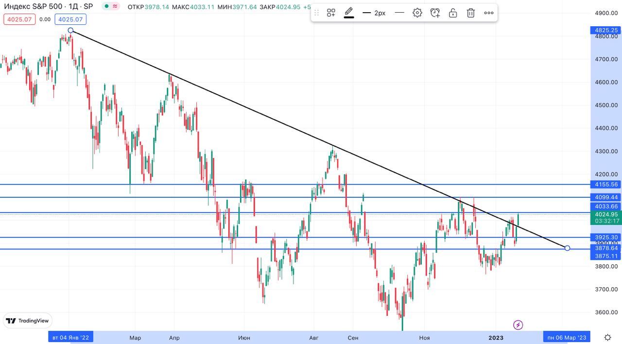Click the blue 4025.07 buy price box

tap(70, 19)
